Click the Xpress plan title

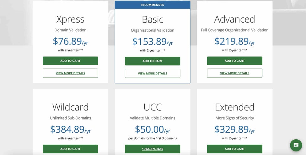click(70, 19)
